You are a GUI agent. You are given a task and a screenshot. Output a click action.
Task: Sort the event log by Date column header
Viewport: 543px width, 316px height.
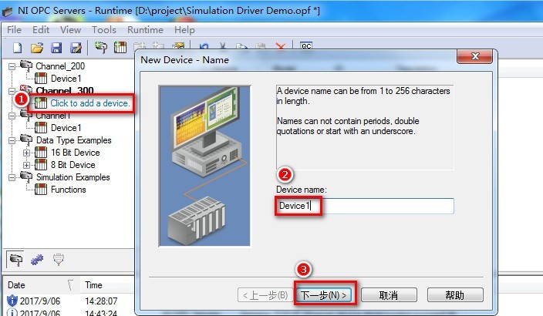point(41,285)
